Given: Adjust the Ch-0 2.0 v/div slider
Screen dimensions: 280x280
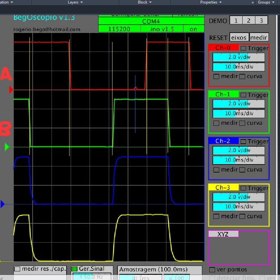Looking at the screenshot, I should tap(239, 57).
